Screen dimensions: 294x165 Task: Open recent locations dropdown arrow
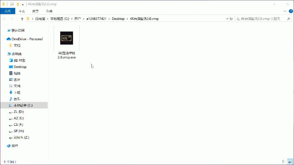tap(17, 19)
